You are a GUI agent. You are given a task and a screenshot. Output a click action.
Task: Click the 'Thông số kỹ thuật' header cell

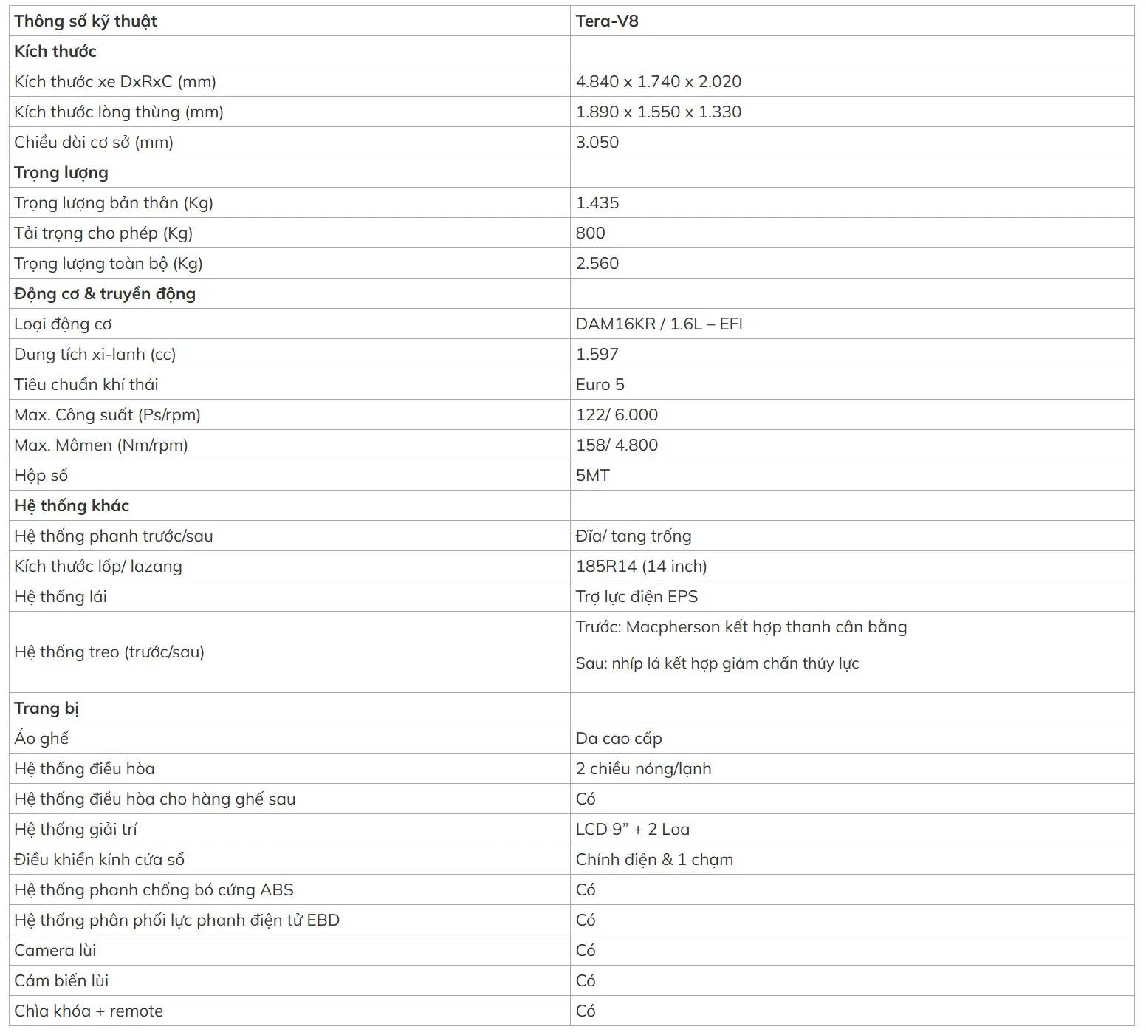coord(289,21)
